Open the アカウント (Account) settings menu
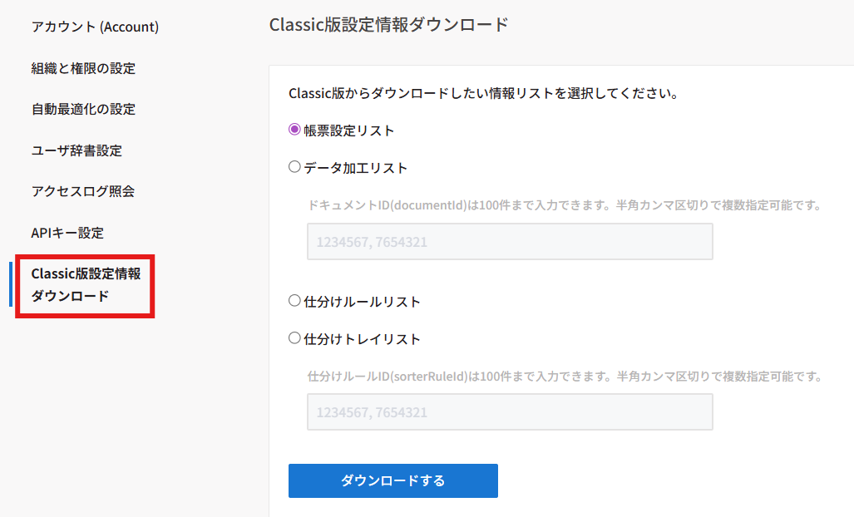Image resolution: width=854 pixels, height=517 pixels. pyautogui.click(x=95, y=27)
